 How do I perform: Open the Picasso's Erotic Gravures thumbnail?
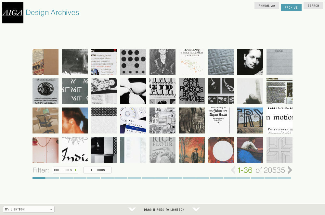pos(192,91)
